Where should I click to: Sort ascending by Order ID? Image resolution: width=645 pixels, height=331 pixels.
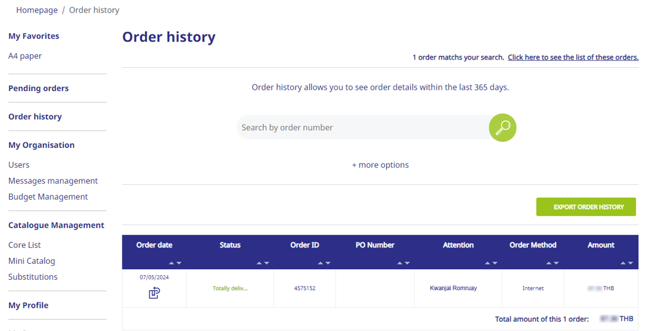(x=320, y=263)
